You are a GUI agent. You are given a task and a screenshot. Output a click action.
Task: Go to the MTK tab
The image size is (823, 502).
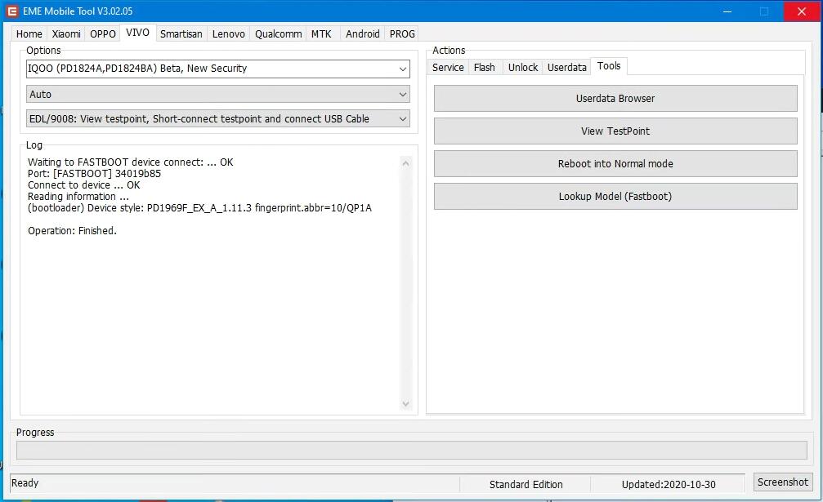point(321,34)
